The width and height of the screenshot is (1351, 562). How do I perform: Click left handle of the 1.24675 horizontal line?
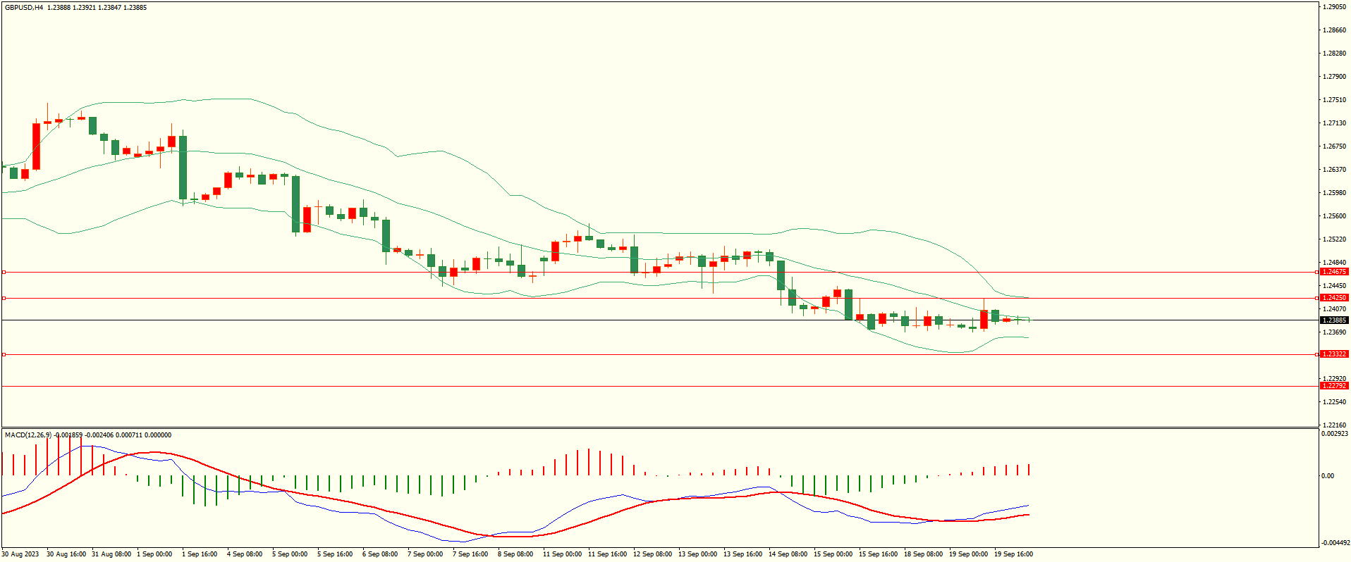pyautogui.click(x=4, y=272)
